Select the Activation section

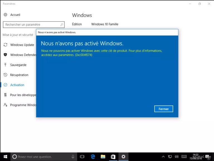(x=17, y=85)
